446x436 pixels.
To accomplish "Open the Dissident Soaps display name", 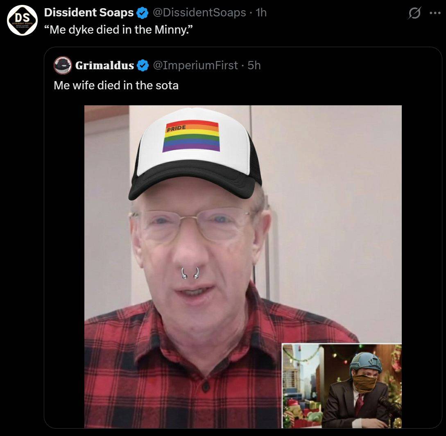I will [88, 13].
